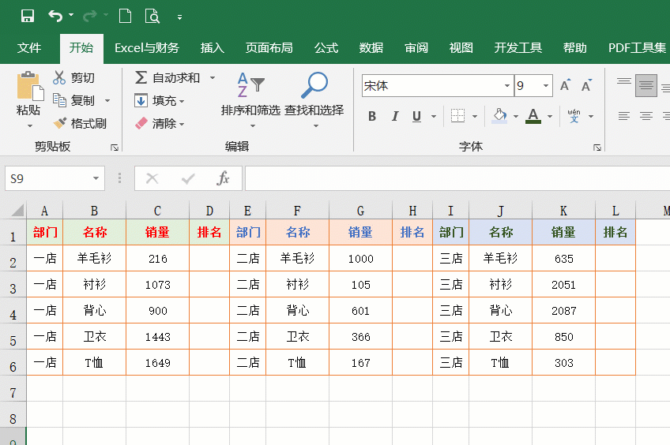Expand the Name Box dropdown arrow

pyautogui.click(x=96, y=179)
